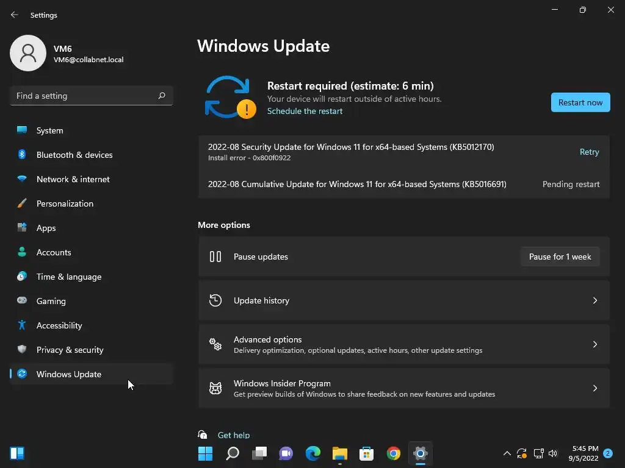
Task: Select Privacy & security in sidebar
Action: 92,350
